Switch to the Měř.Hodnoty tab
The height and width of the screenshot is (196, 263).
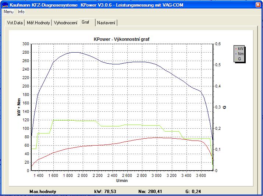[39, 23]
